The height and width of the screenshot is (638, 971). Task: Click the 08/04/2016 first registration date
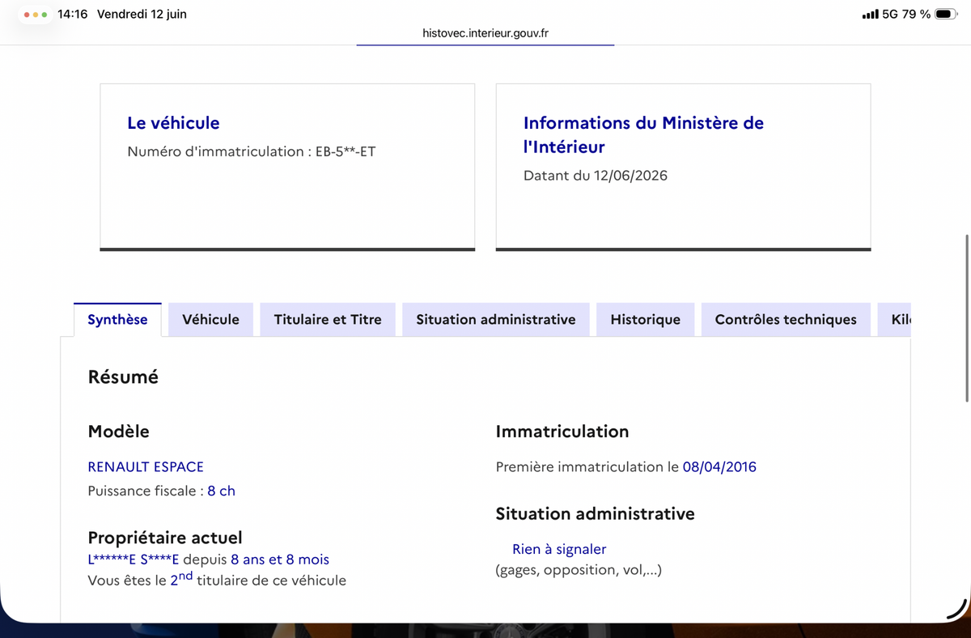pos(719,466)
